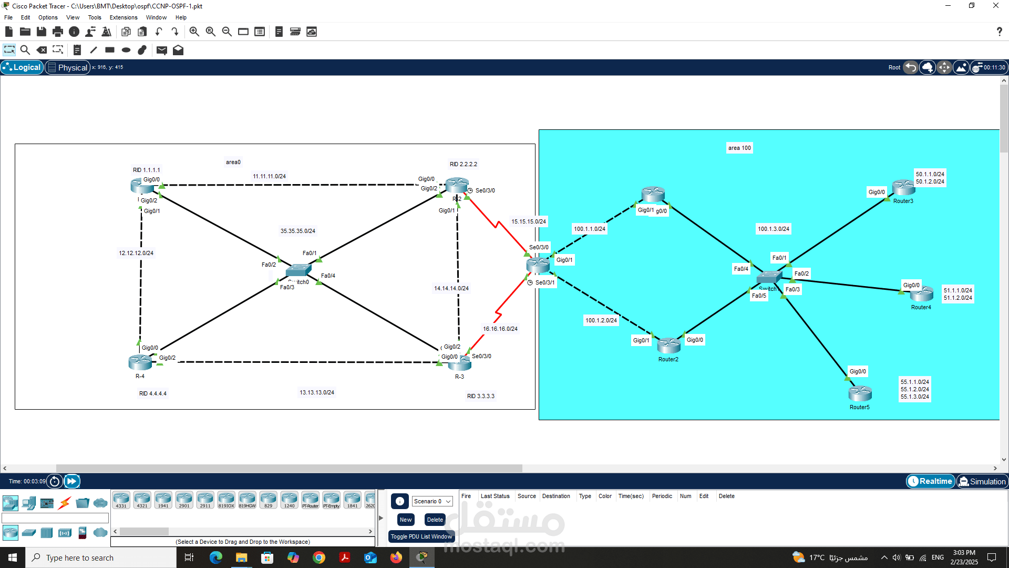Undo the last action

point(159,32)
